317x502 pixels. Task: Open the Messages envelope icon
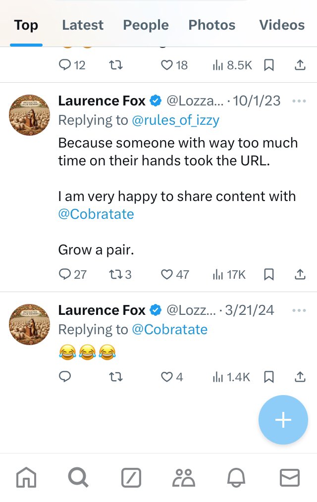tap(290, 478)
